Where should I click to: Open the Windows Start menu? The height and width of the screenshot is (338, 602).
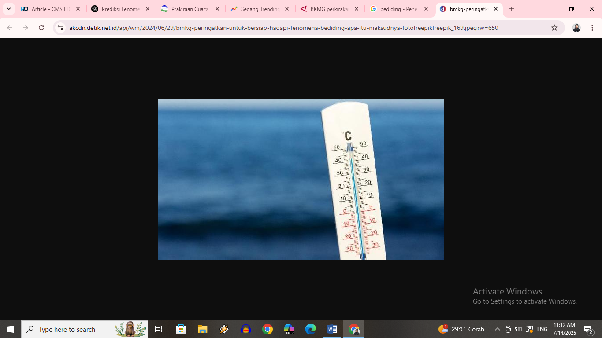(x=11, y=329)
